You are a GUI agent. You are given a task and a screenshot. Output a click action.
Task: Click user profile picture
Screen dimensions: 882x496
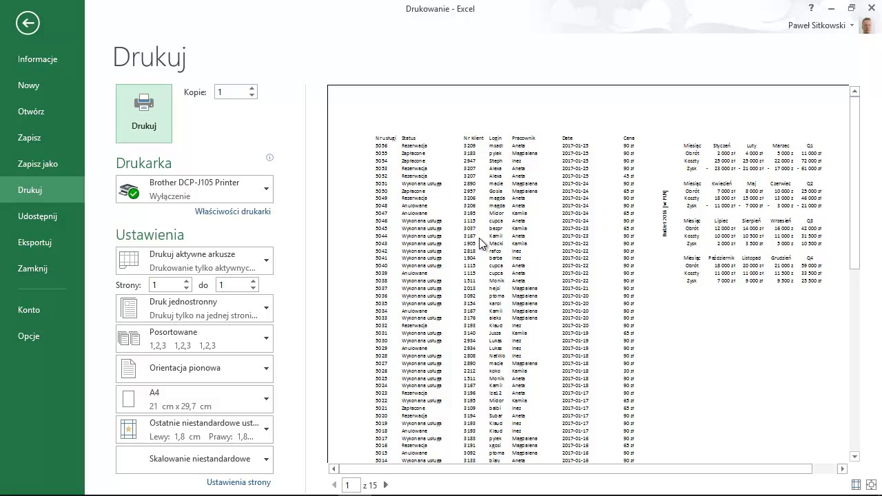(867, 25)
